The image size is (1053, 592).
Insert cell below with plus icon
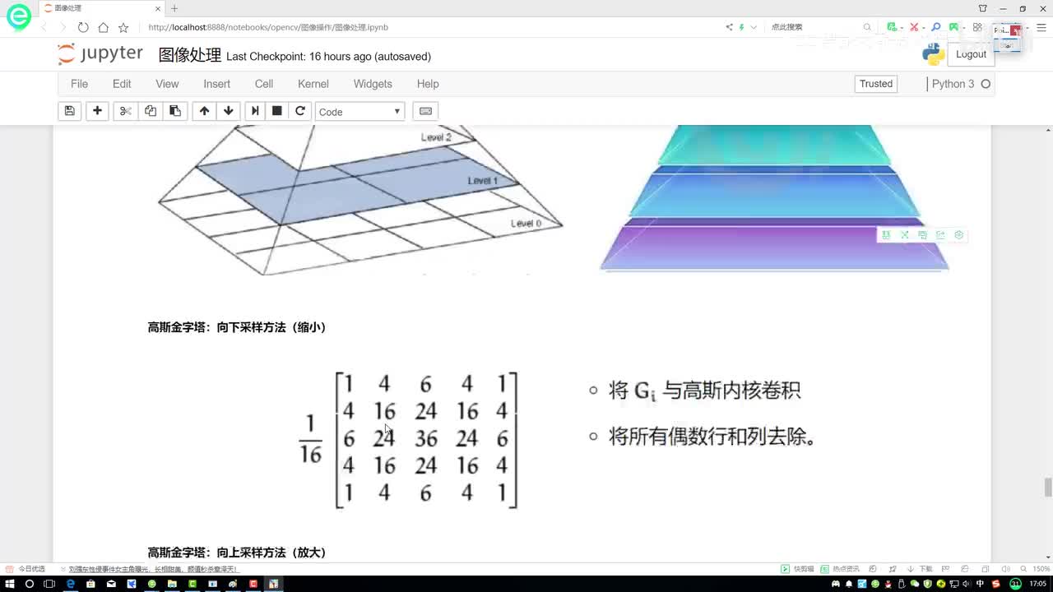[97, 111]
